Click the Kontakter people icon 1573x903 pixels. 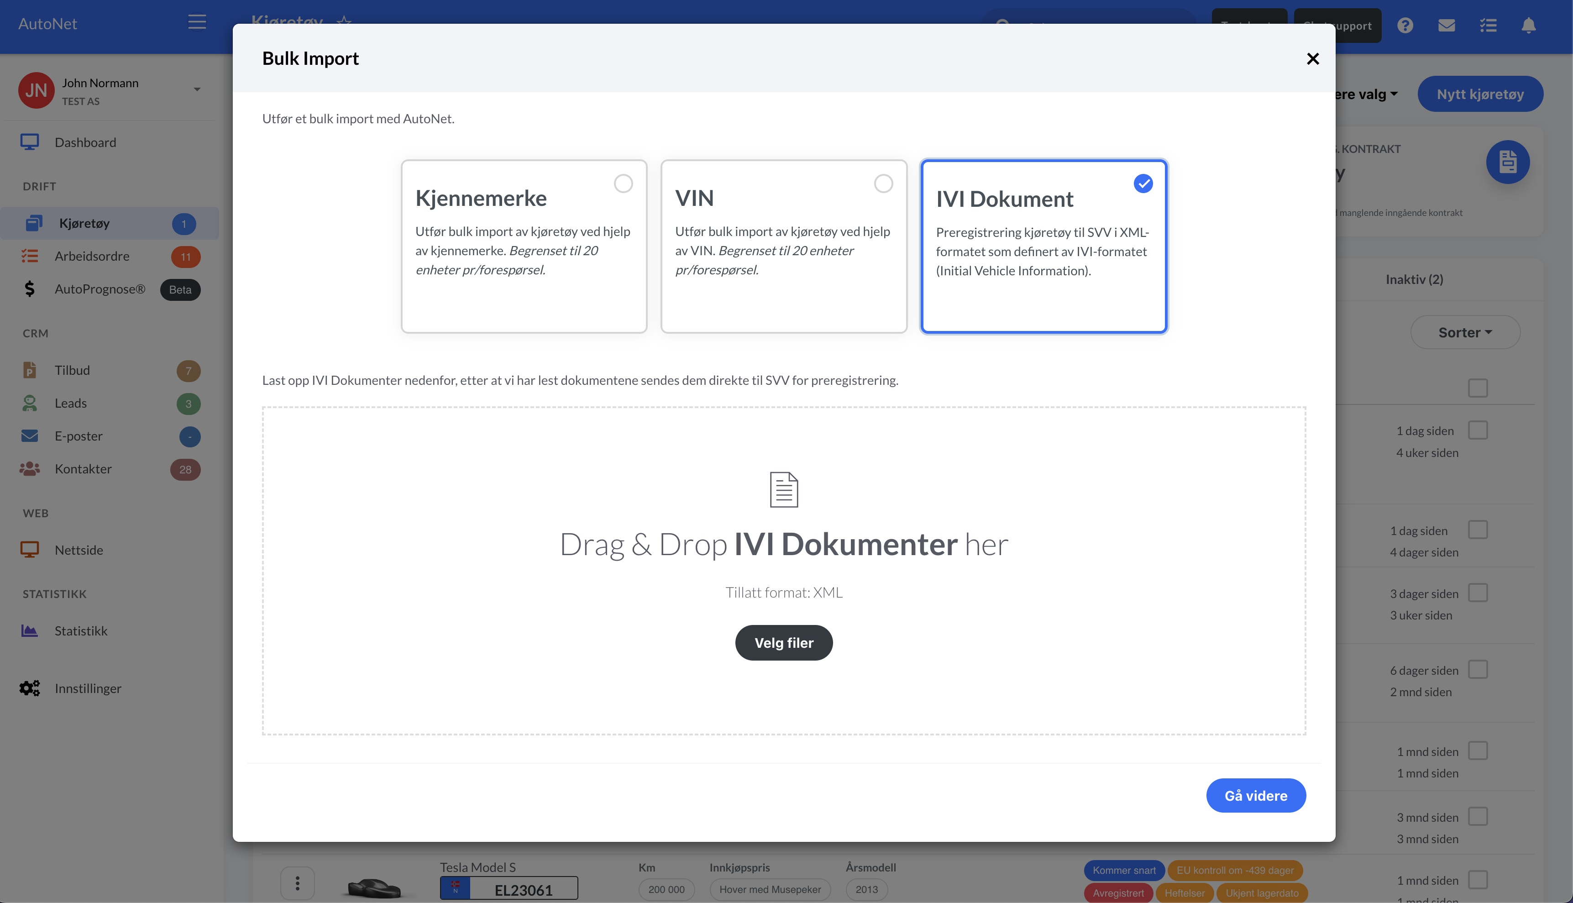pyautogui.click(x=29, y=469)
